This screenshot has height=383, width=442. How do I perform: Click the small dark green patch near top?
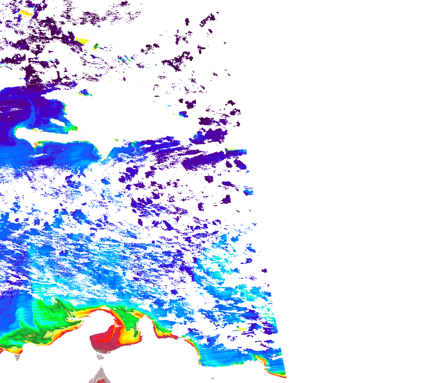(95, 47)
